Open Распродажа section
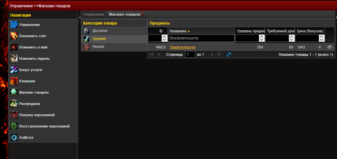337x159 pixels. 43,104
